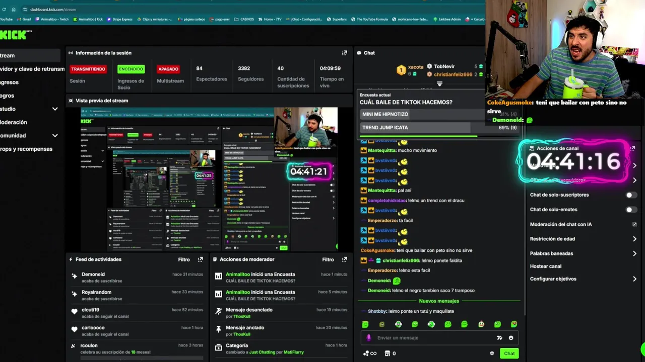This screenshot has height=362, width=645.
Task: Open the CASINOS bookmark folder
Action: pyautogui.click(x=244, y=19)
